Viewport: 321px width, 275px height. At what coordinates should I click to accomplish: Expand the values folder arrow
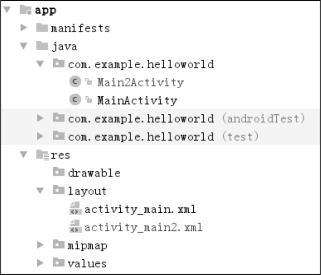click(41, 264)
